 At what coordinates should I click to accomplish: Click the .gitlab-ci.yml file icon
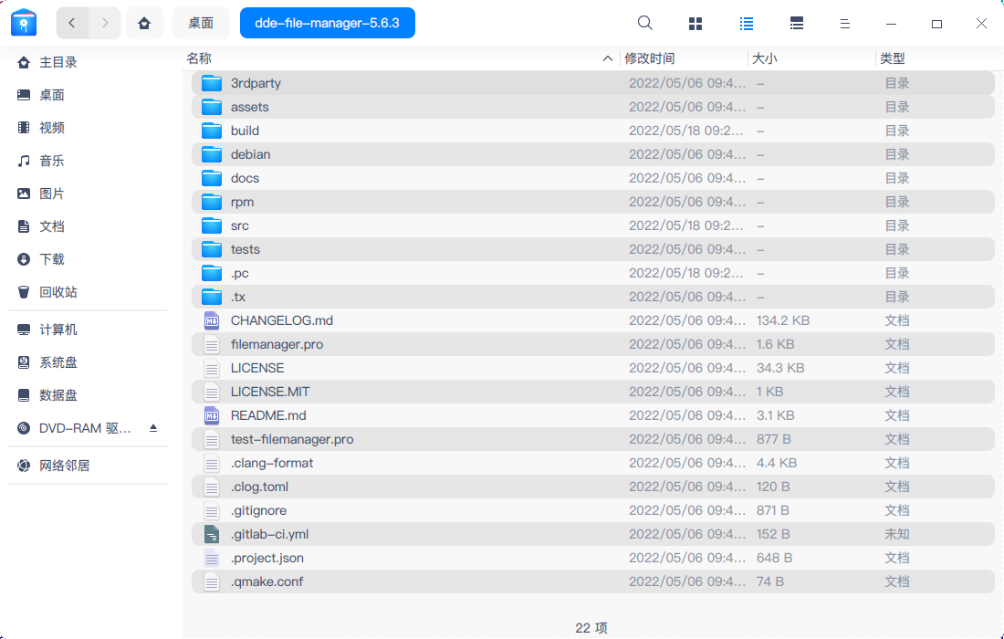coord(212,534)
